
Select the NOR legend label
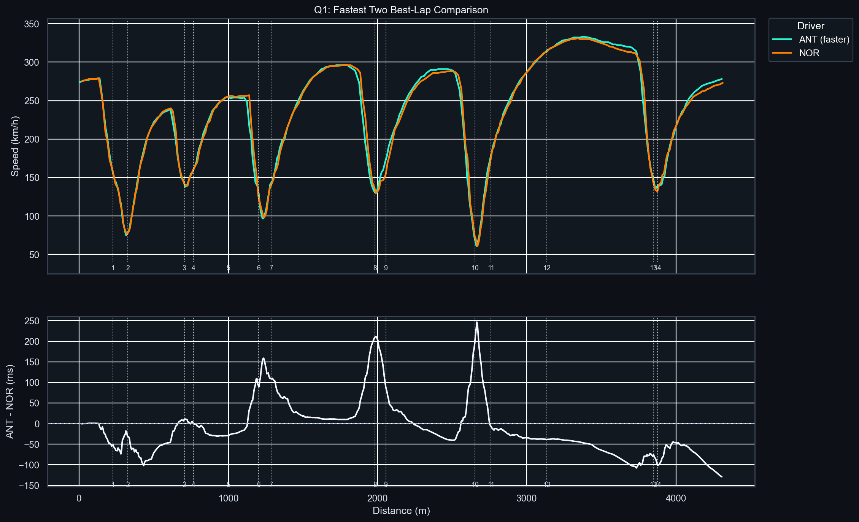(x=809, y=53)
